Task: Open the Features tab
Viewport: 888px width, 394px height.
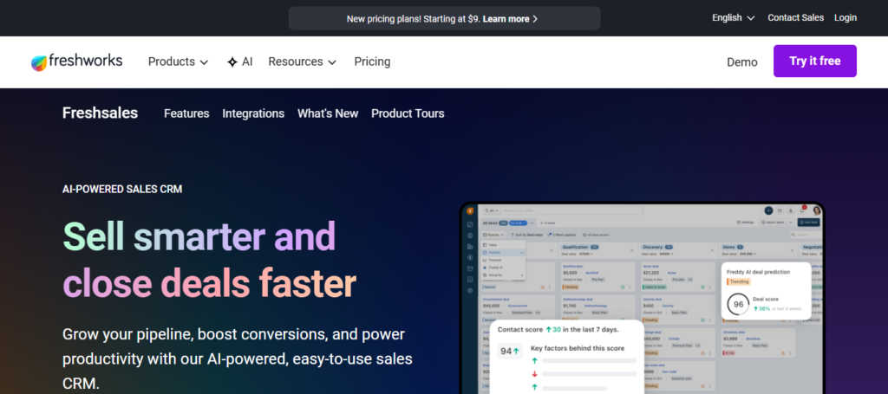Action: pos(186,113)
